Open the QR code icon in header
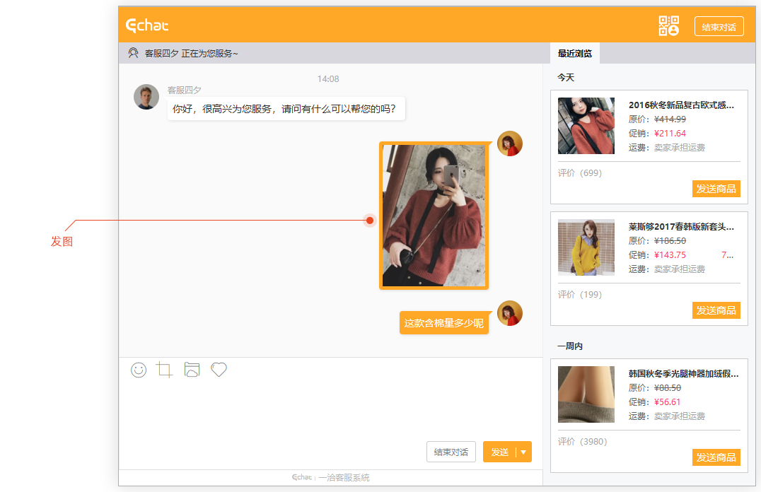The width and height of the screenshot is (761, 492). click(x=668, y=26)
